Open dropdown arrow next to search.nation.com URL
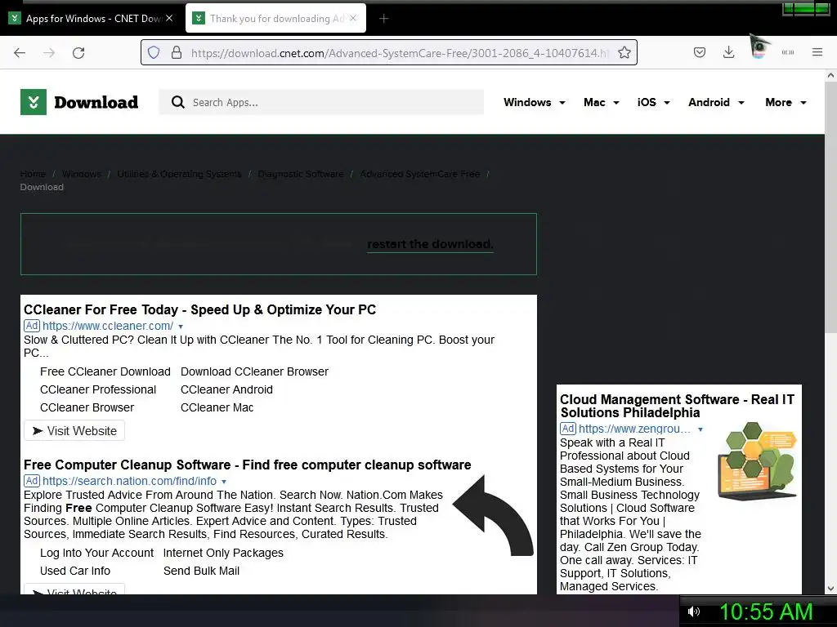 tap(224, 482)
